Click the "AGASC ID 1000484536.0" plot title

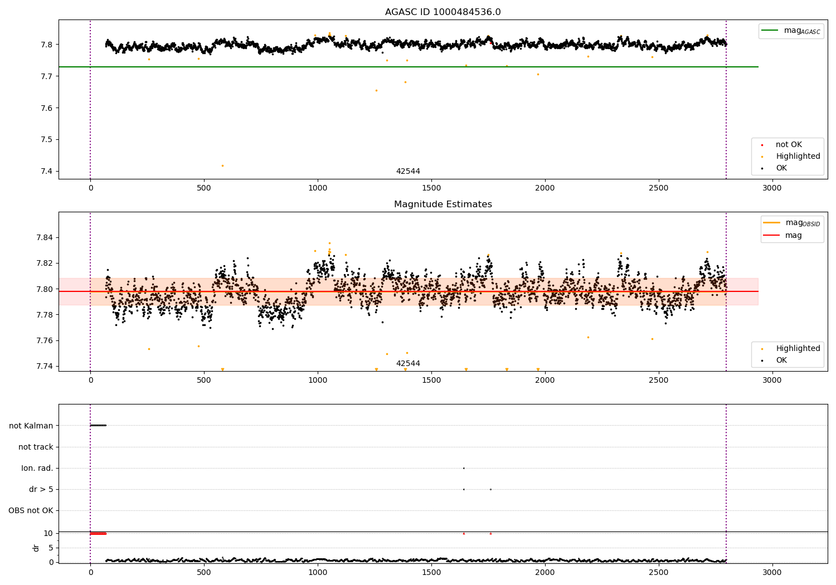[443, 12]
